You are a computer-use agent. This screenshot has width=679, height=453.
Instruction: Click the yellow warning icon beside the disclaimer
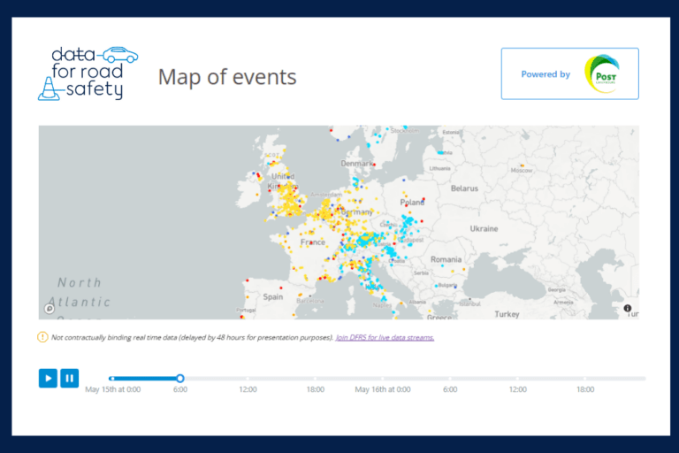[42, 337]
